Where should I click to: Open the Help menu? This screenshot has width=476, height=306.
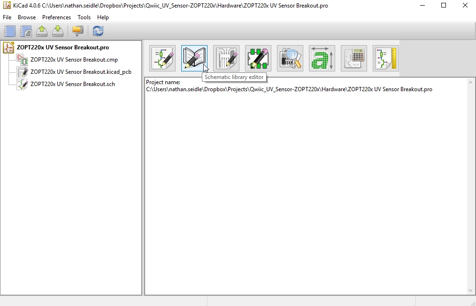click(103, 17)
